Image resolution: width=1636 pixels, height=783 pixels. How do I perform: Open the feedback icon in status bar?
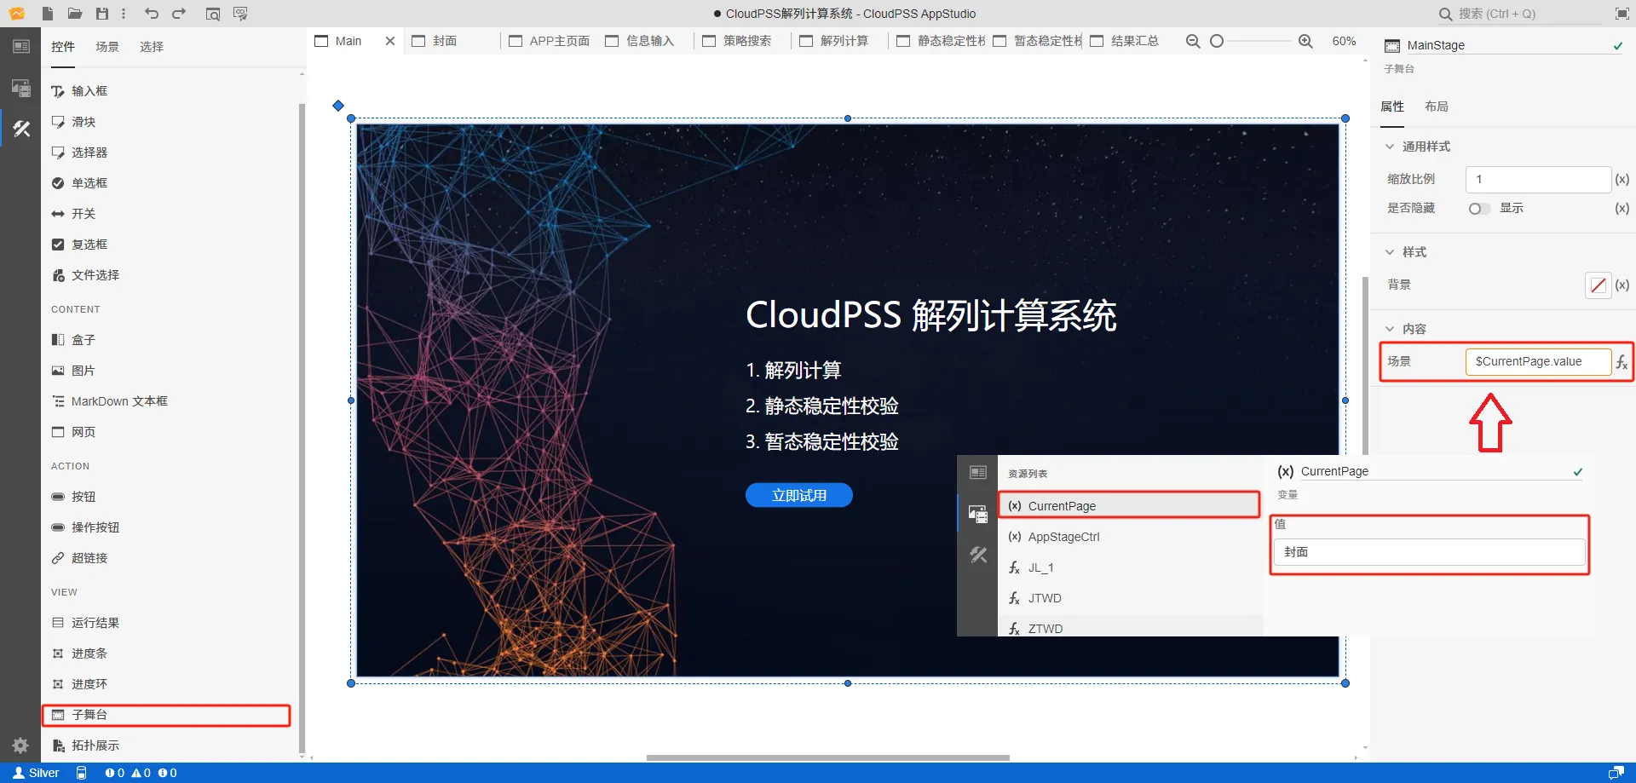pos(1616,773)
